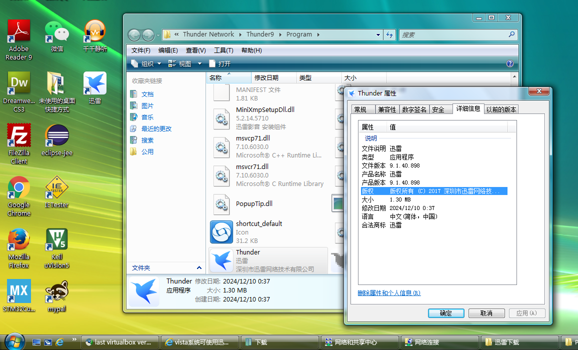Image resolution: width=578 pixels, height=350 pixels.
Task: Select the eclipse-jee desktop shortcut
Action: 57,140
